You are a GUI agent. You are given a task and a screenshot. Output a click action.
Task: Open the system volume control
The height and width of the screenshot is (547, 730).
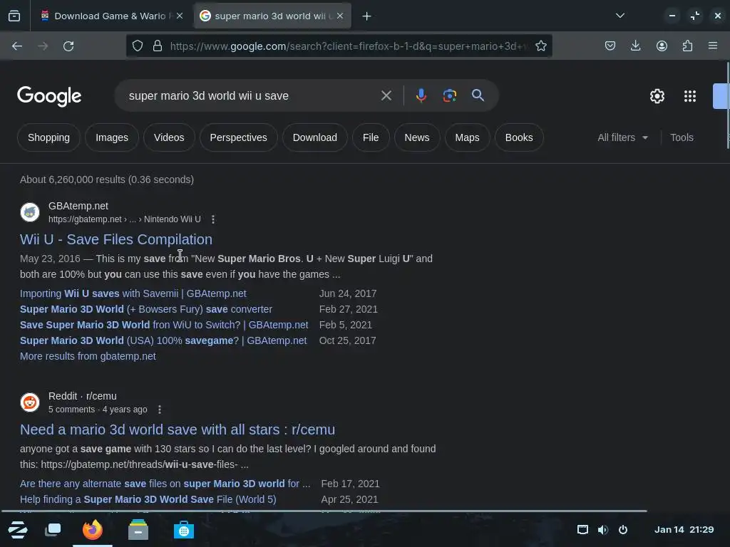coord(603,530)
